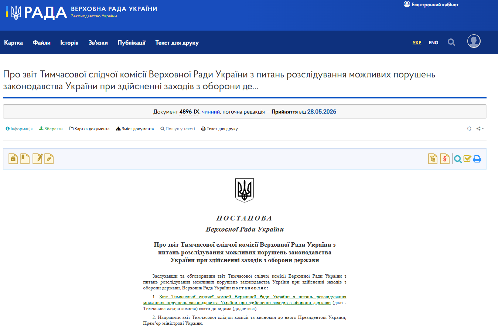Click the blue printer icon
This screenshot has width=498, height=327.
(x=477, y=159)
